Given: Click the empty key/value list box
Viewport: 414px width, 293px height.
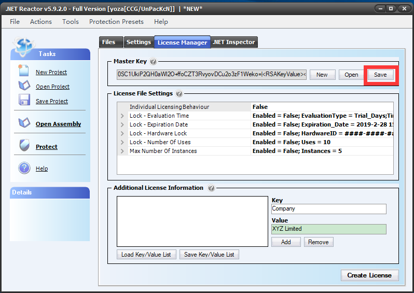Looking at the screenshot, I should [192, 221].
